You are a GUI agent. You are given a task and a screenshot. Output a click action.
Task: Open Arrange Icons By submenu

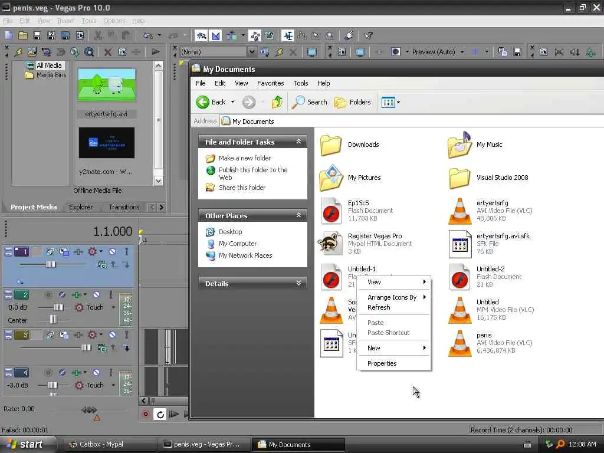pos(393,297)
